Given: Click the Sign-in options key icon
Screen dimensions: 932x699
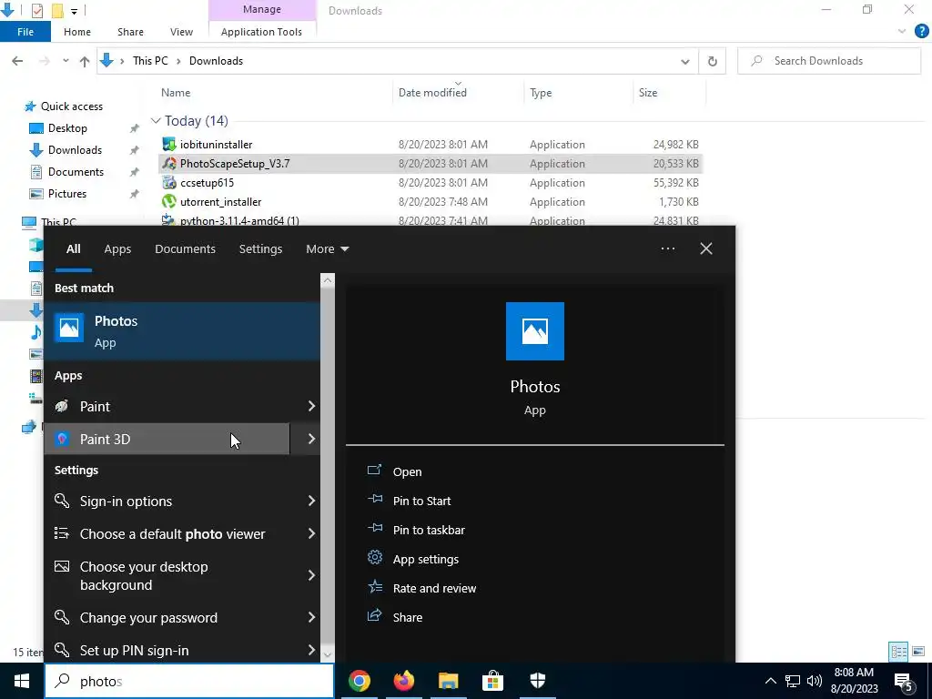Looking at the screenshot, I should pos(62,501).
